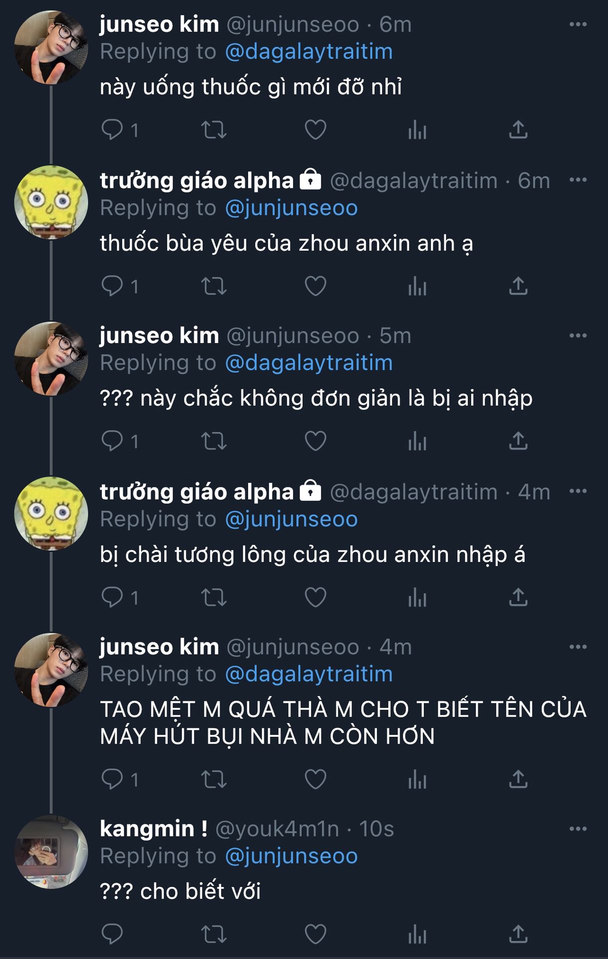Open kangmin's profile picture
Screen dimensions: 608x959
click(51, 852)
